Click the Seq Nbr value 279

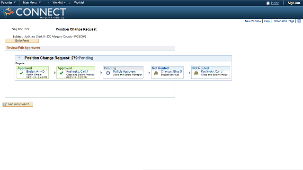click(x=27, y=29)
